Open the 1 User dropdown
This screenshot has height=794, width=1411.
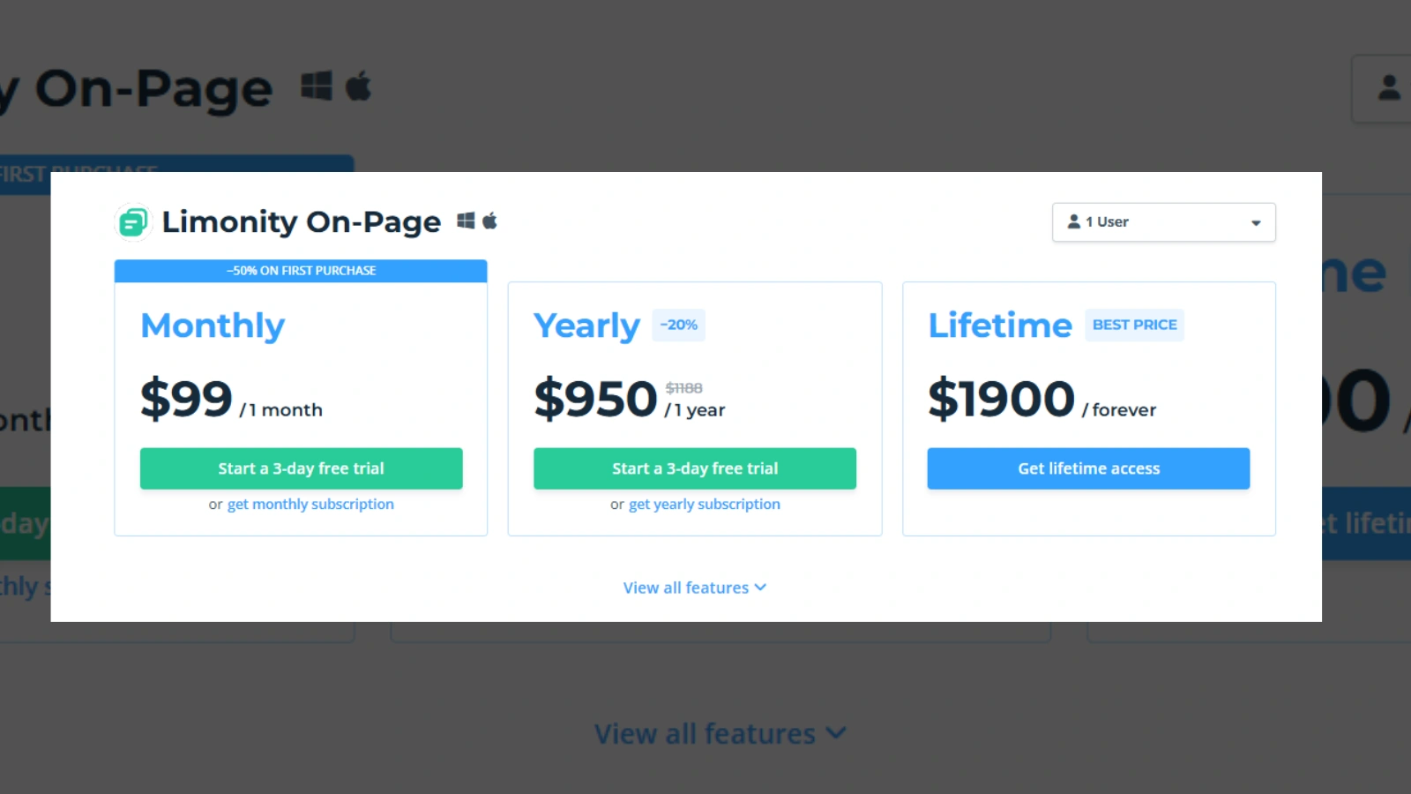[x=1163, y=222]
